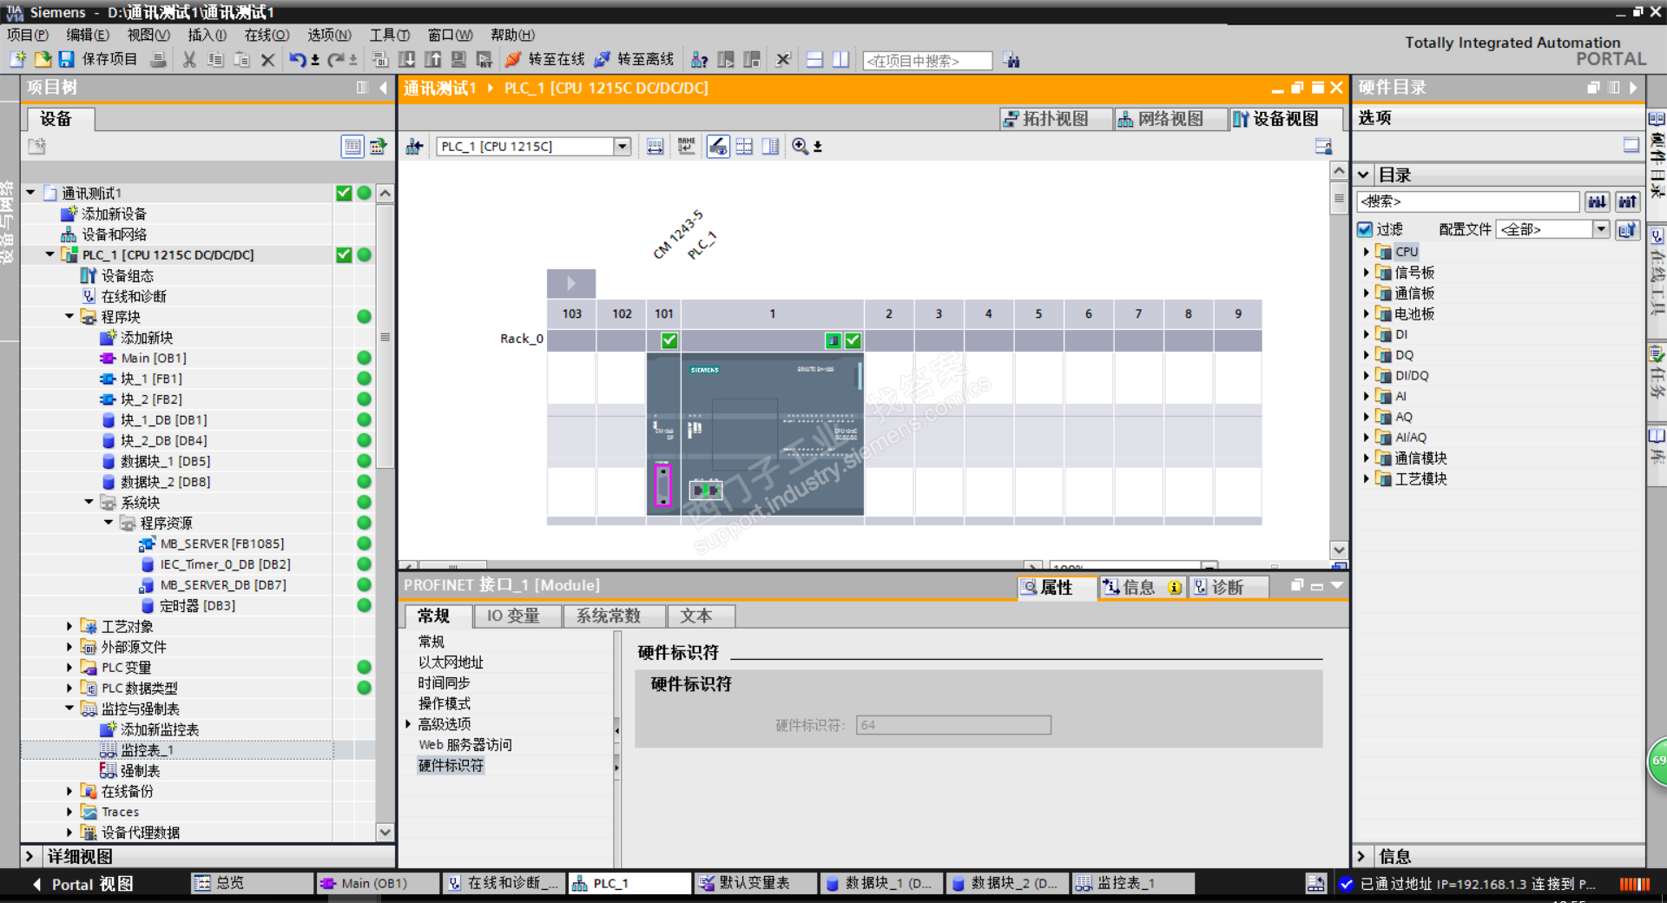Open the 项目(P) menu

28,35
